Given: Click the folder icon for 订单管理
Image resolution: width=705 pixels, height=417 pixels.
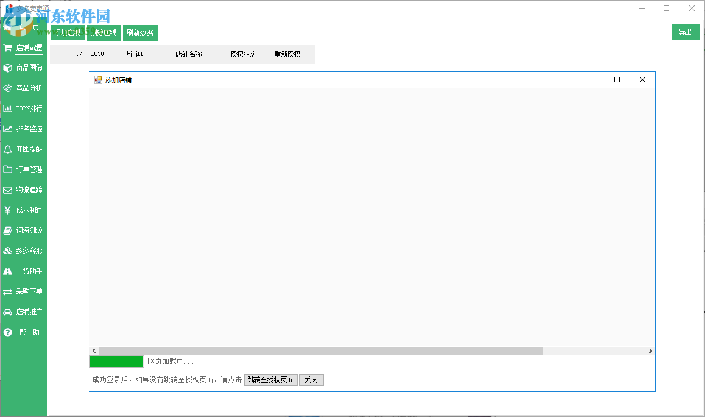Looking at the screenshot, I should [x=8, y=170].
